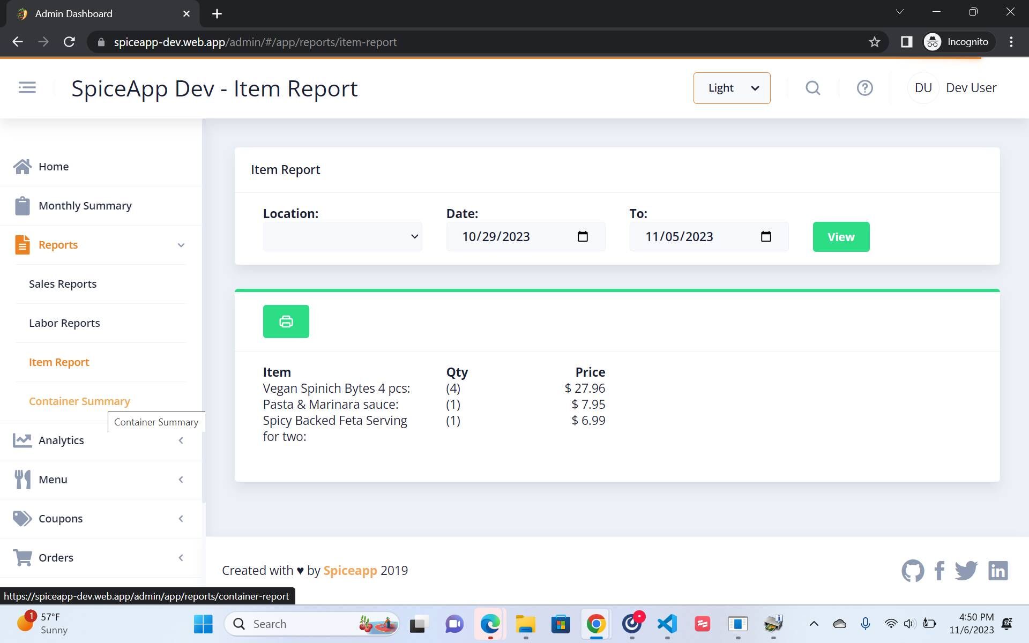Open the help question mark icon
This screenshot has width=1029, height=643.
864,88
